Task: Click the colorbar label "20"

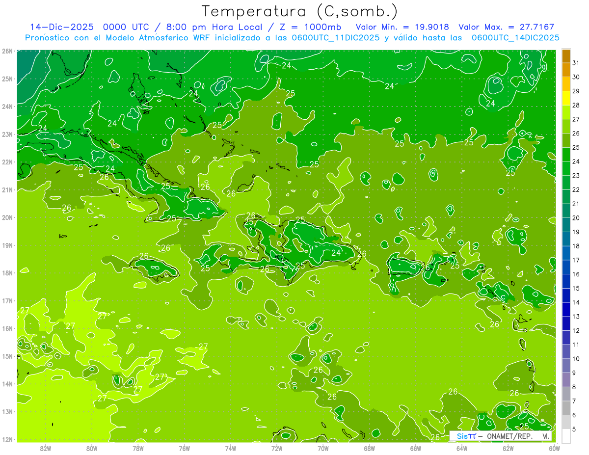Action: click(576, 218)
